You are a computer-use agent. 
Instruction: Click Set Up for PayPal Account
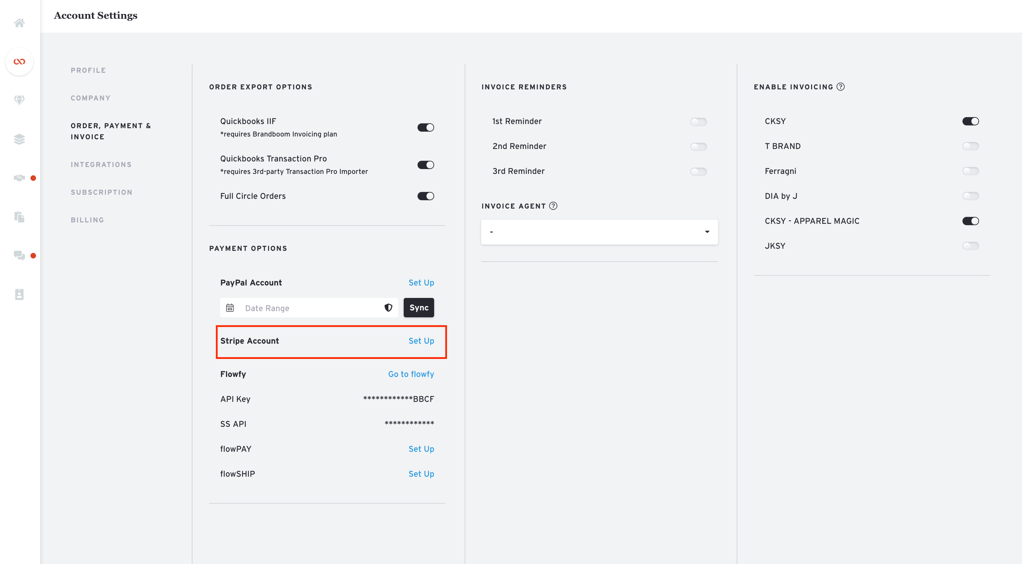point(421,283)
